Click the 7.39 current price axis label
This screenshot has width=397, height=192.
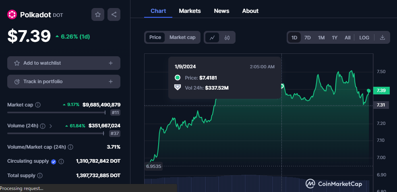(381, 90)
